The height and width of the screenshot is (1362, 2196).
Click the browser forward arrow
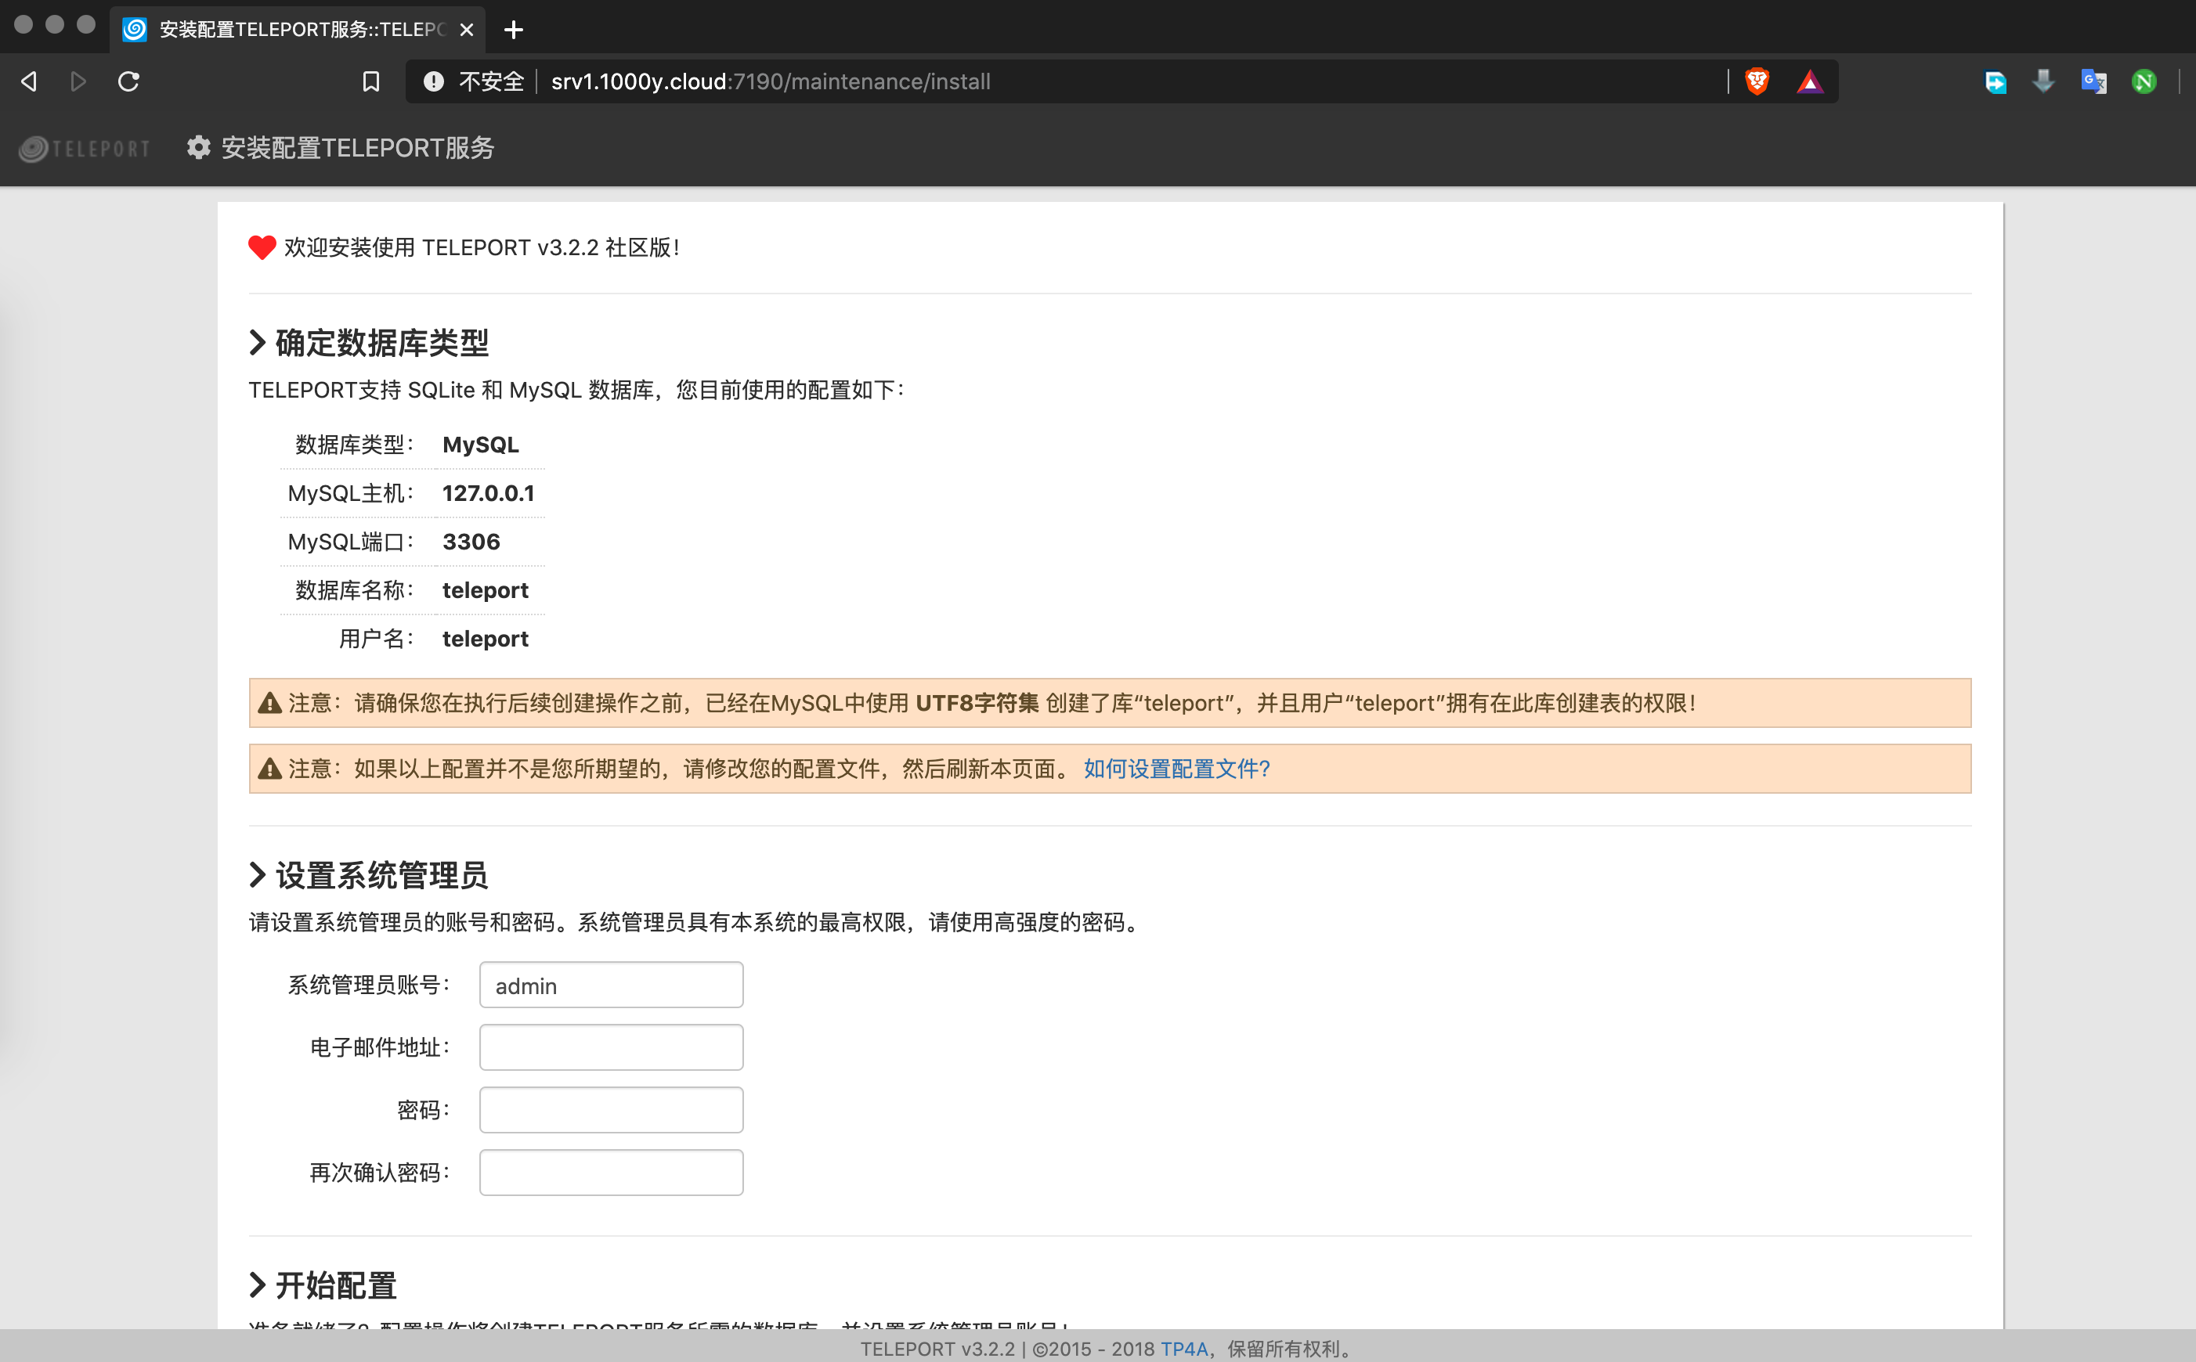click(x=78, y=81)
